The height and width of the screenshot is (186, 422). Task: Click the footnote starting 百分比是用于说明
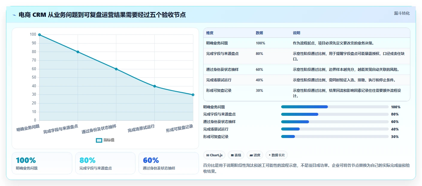(x=306, y=169)
